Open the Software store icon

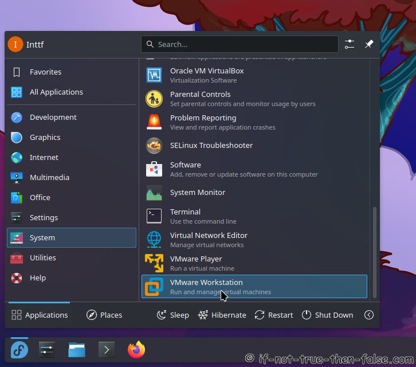tap(154, 169)
